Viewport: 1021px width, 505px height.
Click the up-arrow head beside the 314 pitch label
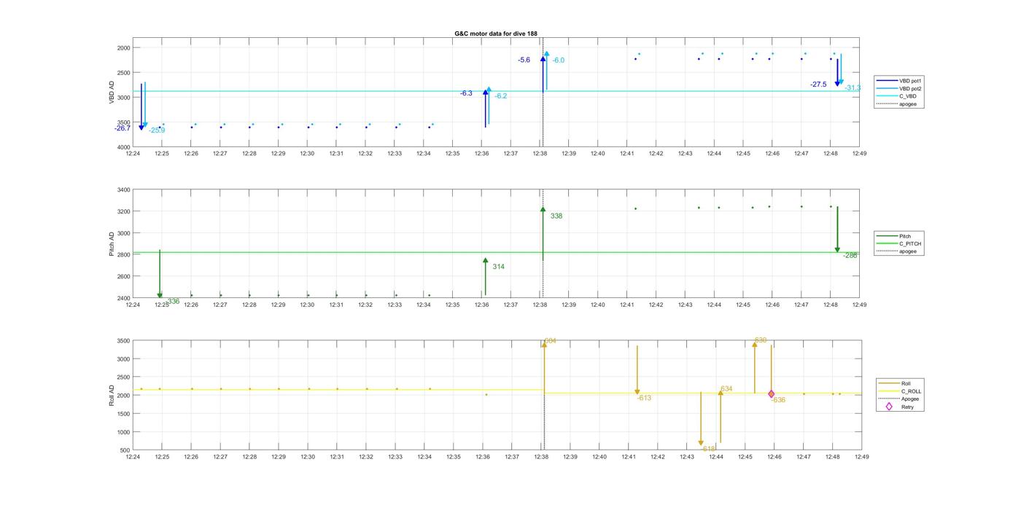(486, 260)
